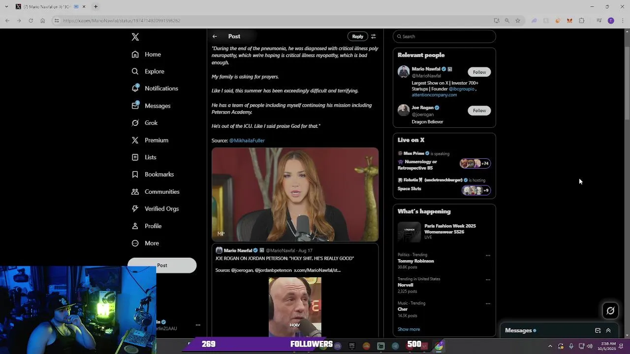Open quoted Mario Nawfal post name

[x=238, y=250]
